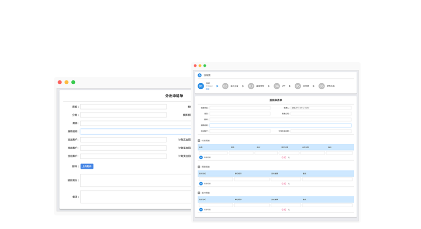The image size is (421, 229).
Task: Add row with first blue plus icon
Action: (x=201, y=158)
